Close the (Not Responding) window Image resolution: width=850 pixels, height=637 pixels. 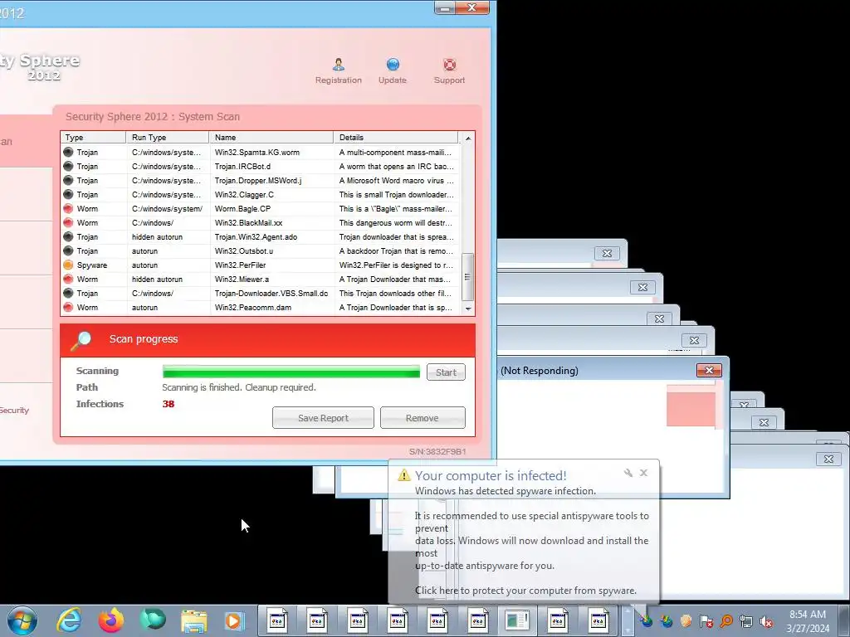pos(709,371)
